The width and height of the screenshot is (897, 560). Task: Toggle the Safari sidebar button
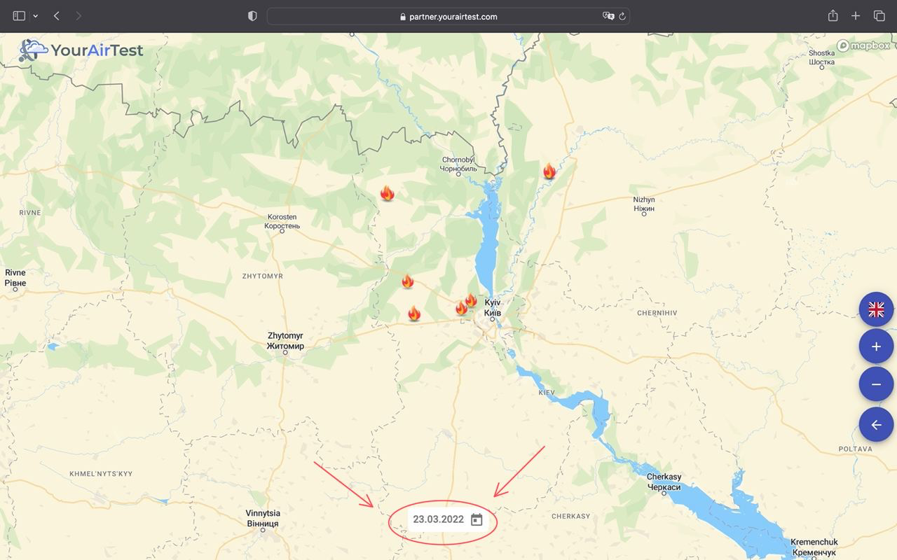click(19, 16)
